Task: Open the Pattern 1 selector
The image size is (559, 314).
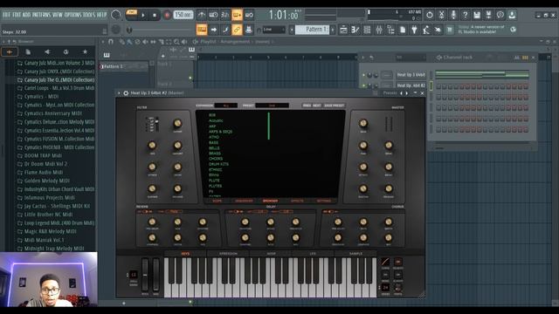Action: coord(313,30)
